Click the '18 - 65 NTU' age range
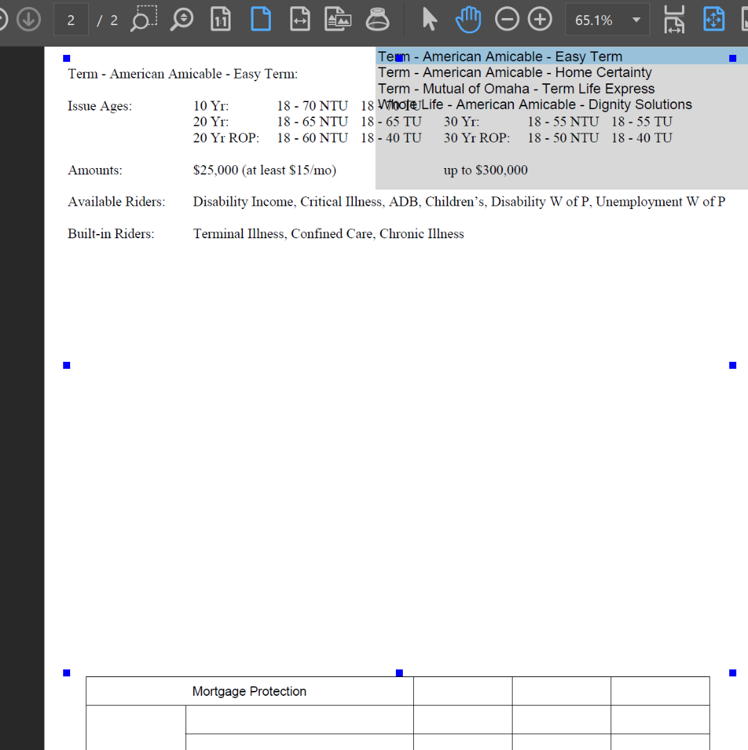This screenshot has width=748, height=750. point(313,122)
